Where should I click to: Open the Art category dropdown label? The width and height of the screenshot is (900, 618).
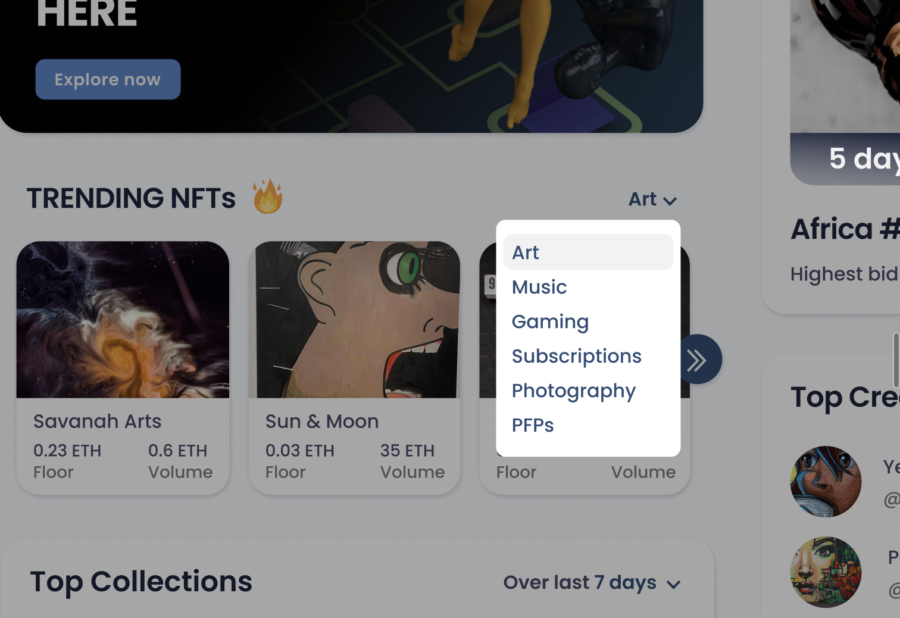pos(642,199)
